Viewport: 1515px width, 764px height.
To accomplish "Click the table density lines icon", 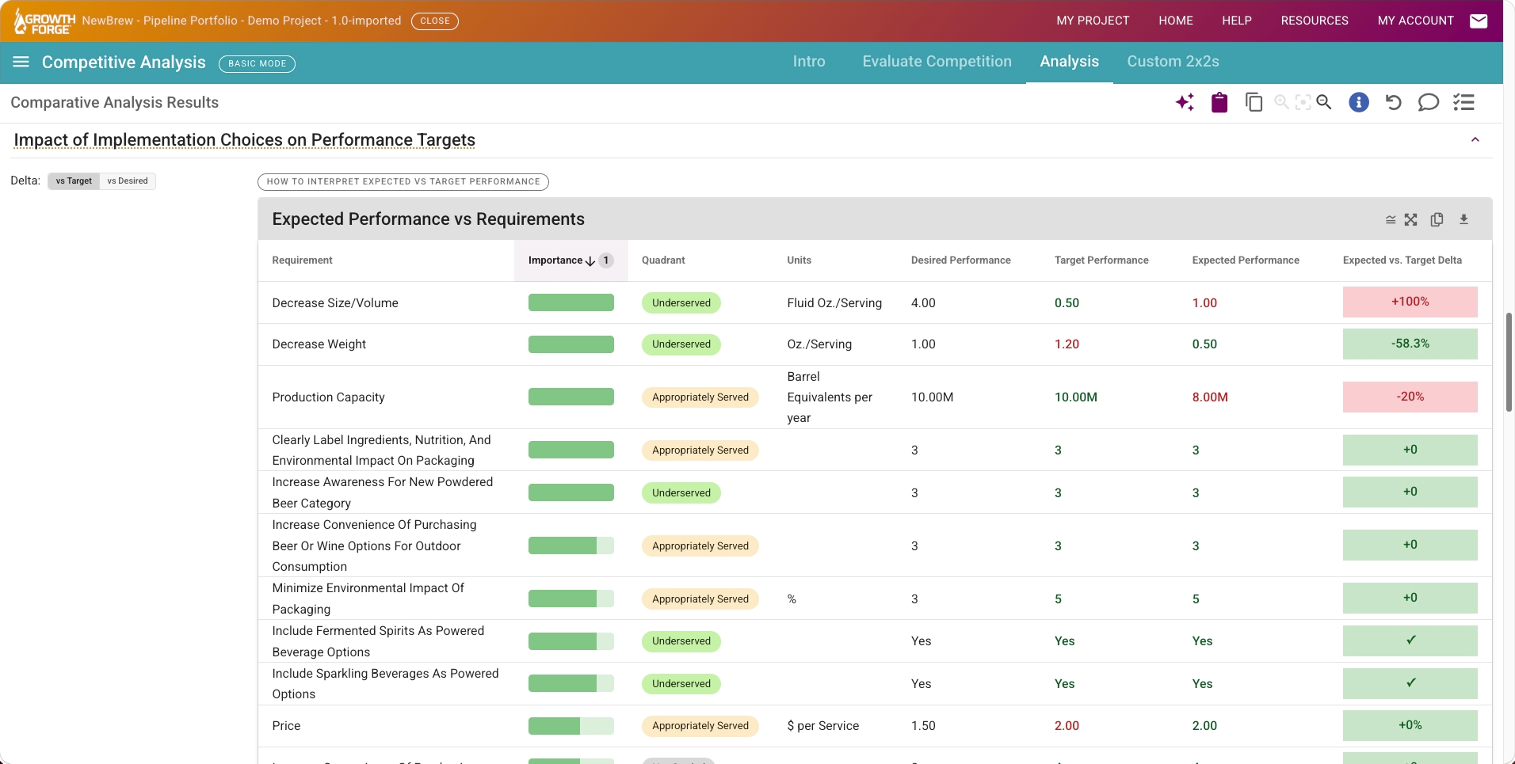I will pyautogui.click(x=1391, y=219).
